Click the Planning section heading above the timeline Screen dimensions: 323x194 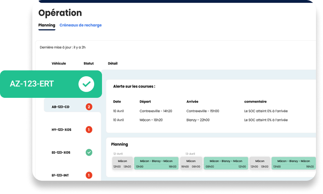[119, 144]
